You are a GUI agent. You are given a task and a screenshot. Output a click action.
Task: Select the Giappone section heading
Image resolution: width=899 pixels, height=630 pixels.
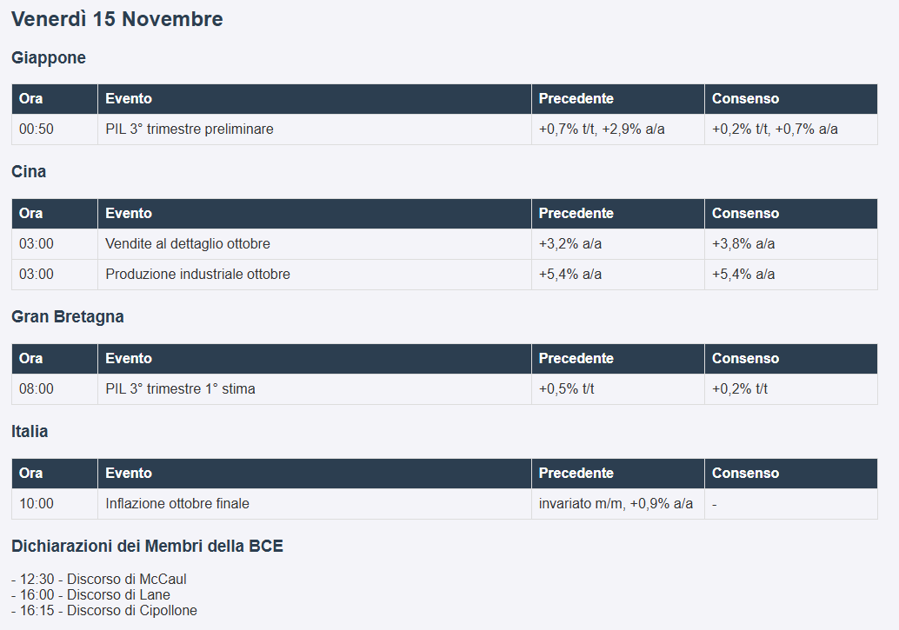coord(49,58)
